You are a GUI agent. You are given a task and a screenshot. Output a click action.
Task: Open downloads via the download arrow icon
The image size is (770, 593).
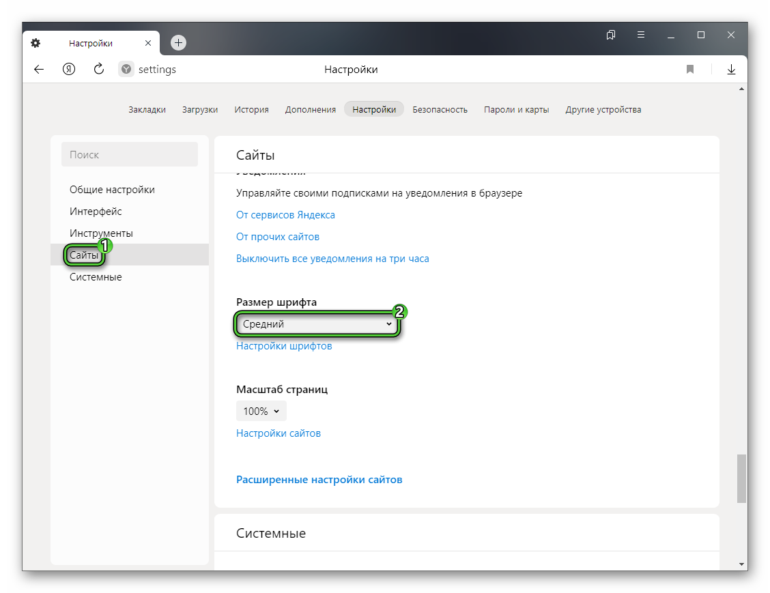pyautogui.click(x=731, y=70)
